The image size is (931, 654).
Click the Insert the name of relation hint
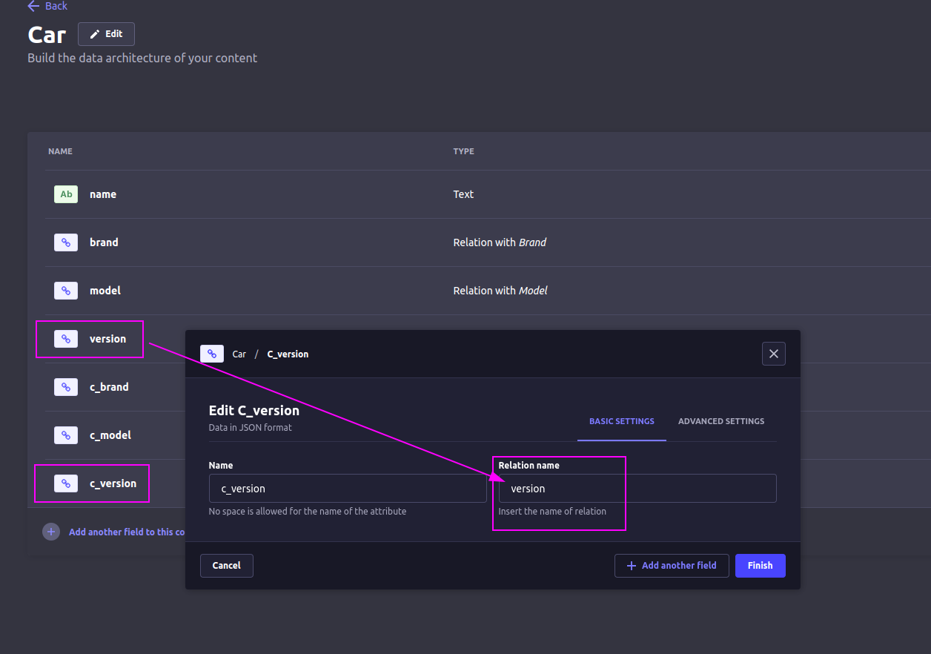[552, 512]
